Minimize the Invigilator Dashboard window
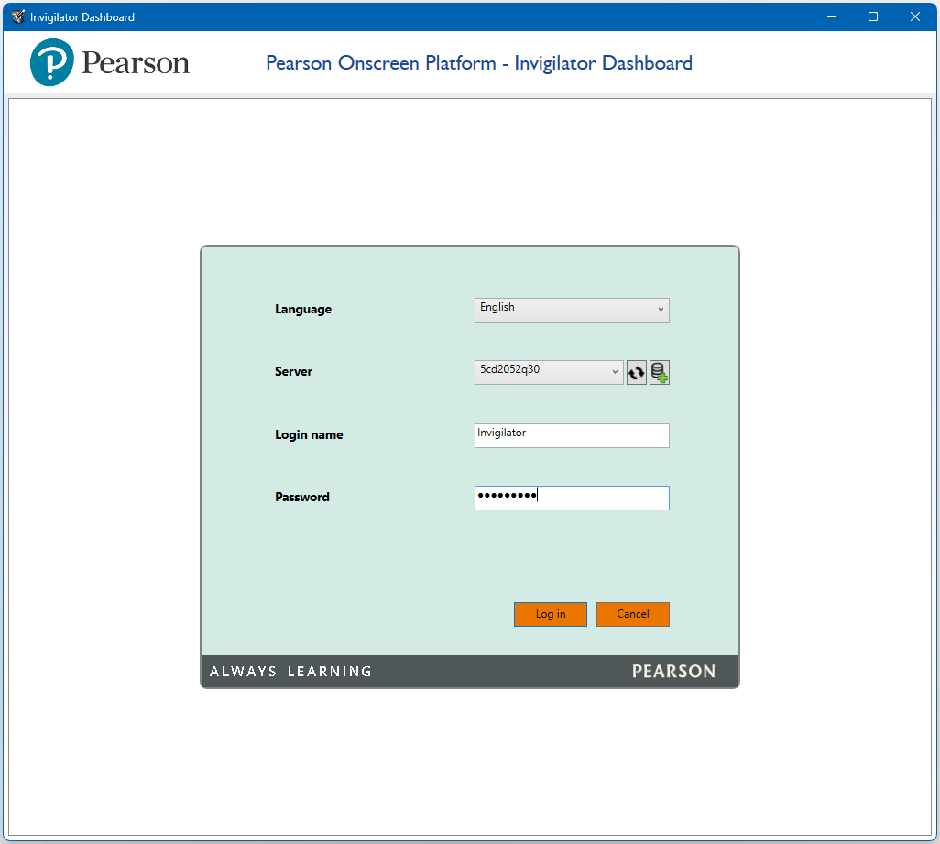Image resolution: width=940 pixels, height=844 pixels. click(x=831, y=16)
